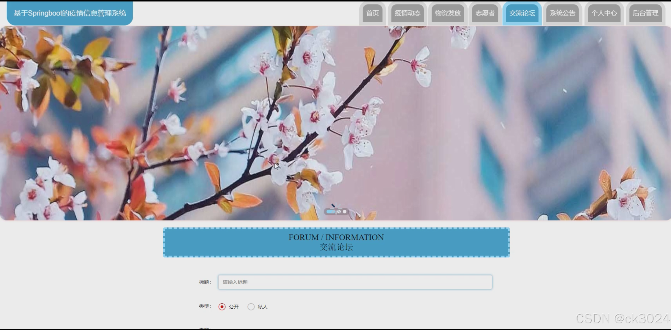Screen dimensions: 671x330
Task: Click the Springboot system title logo
Action: (70, 13)
